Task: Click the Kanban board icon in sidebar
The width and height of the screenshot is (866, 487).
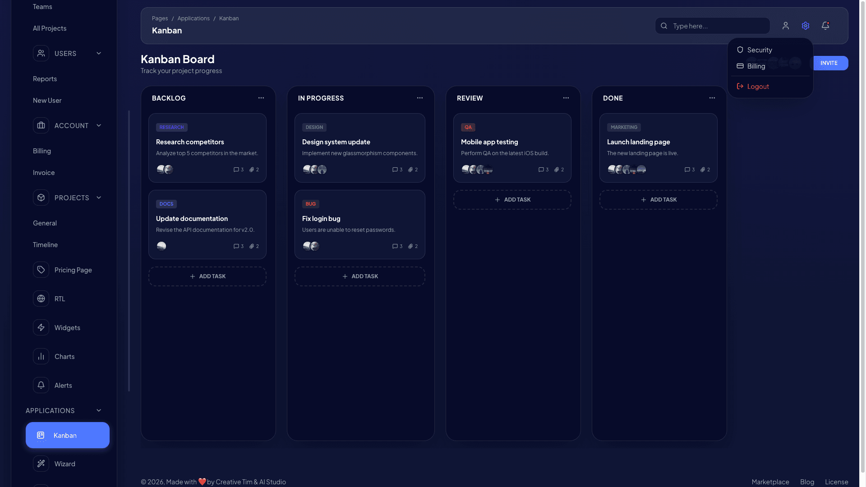Action: [x=41, y=435]
